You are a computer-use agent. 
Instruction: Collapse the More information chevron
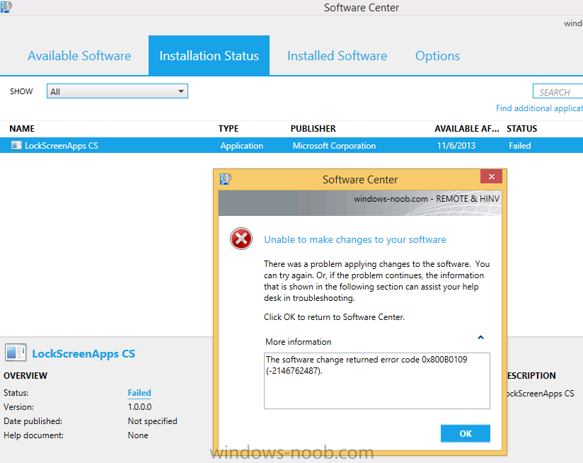[x=480, y=338]
